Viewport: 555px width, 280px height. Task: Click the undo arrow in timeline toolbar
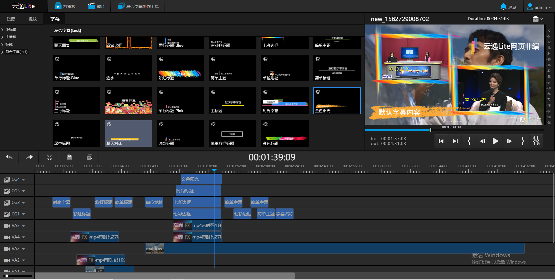point(9,157)
